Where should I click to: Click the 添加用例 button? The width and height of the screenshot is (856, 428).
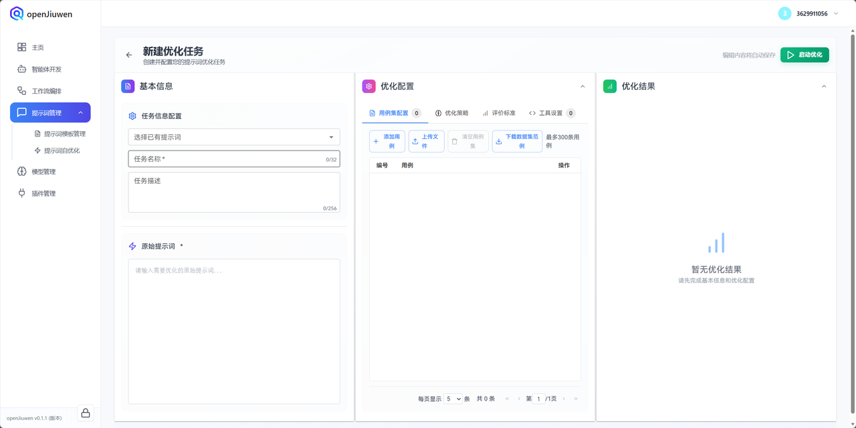click(387, 141)
